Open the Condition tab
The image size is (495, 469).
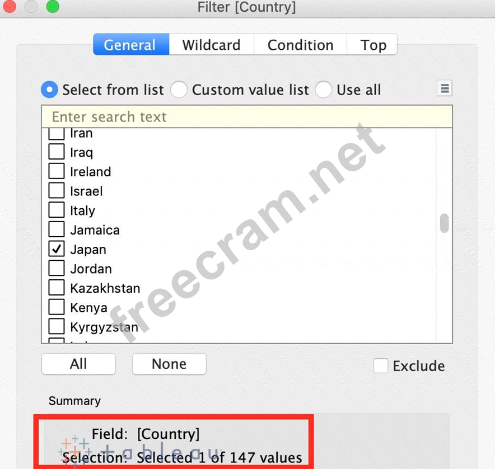coord(300,45)
